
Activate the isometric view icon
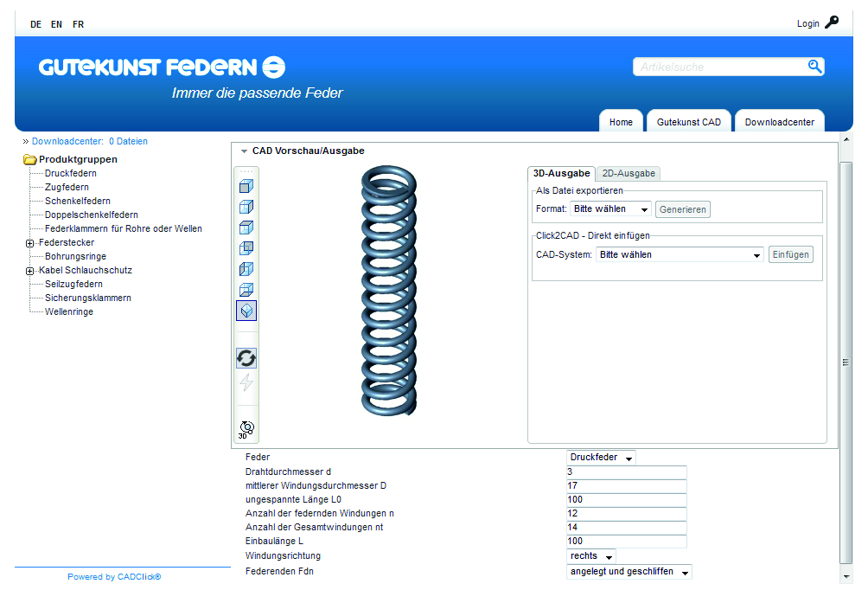click(x=246, y=311)
